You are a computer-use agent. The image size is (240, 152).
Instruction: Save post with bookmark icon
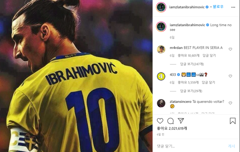[x=233, y=121]
